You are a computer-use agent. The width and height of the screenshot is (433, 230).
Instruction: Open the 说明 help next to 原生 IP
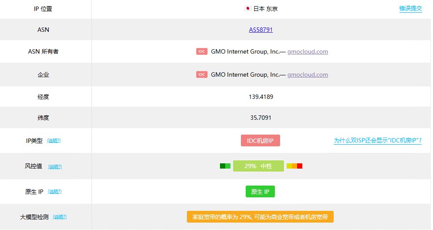tap(54, 192)
